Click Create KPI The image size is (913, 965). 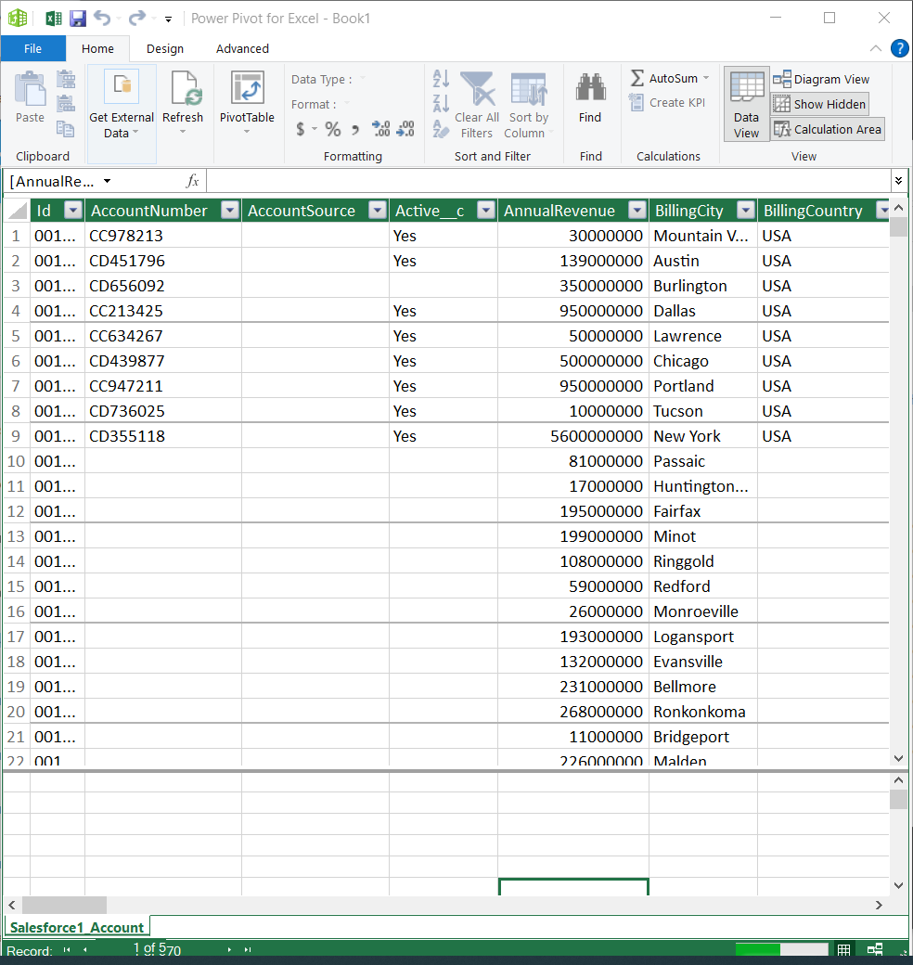pos(668,103)
